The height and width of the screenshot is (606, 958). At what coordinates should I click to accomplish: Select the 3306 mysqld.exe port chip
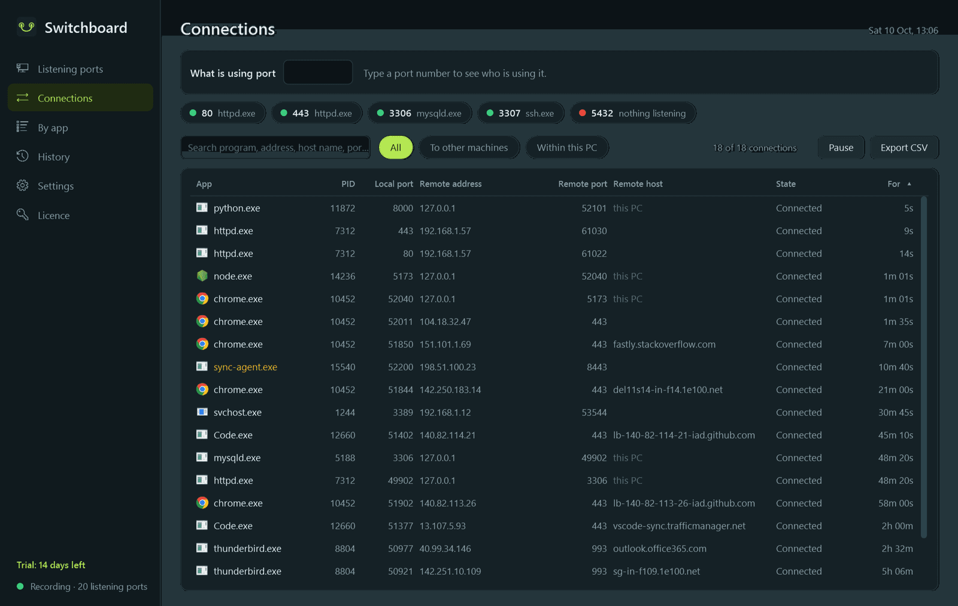(420, 113)
